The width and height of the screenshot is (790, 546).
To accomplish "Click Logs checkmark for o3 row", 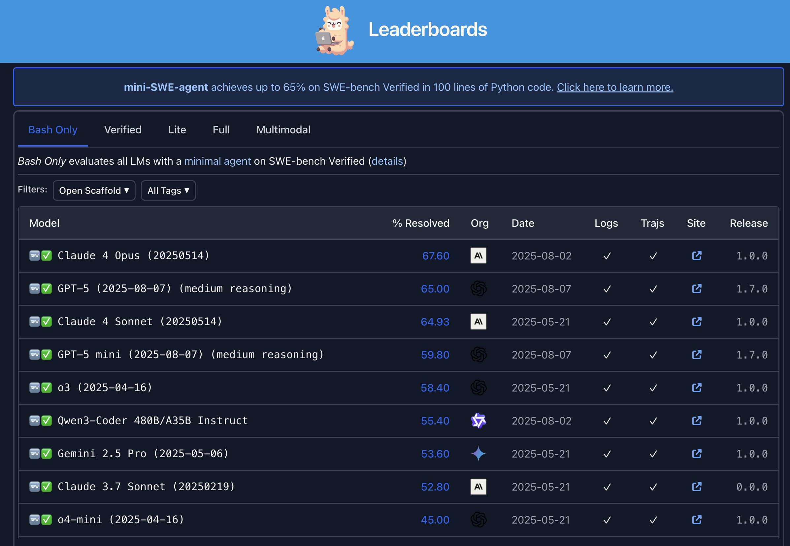I will tap(607, 388).
